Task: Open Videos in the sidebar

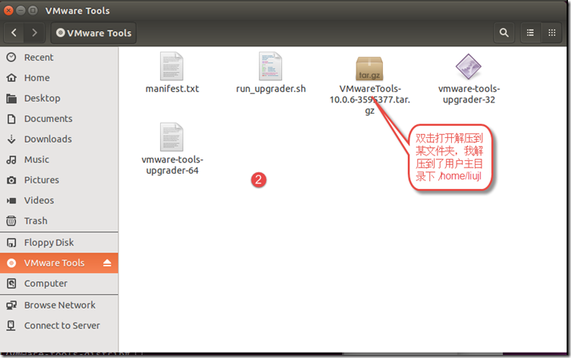Action: pos(59,200)
